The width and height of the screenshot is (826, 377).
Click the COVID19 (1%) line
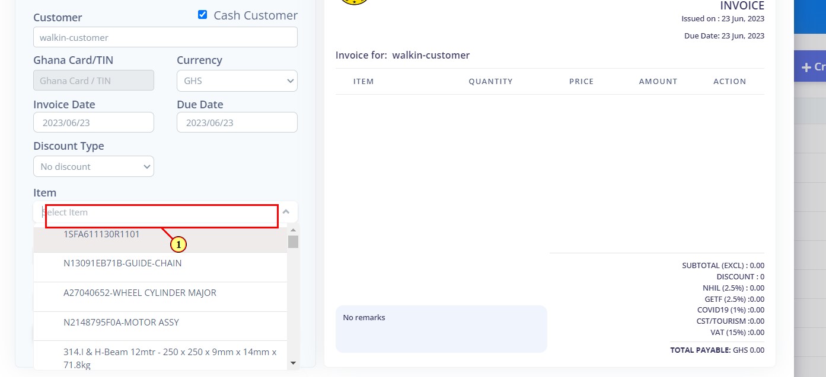[x=731, y=310]
